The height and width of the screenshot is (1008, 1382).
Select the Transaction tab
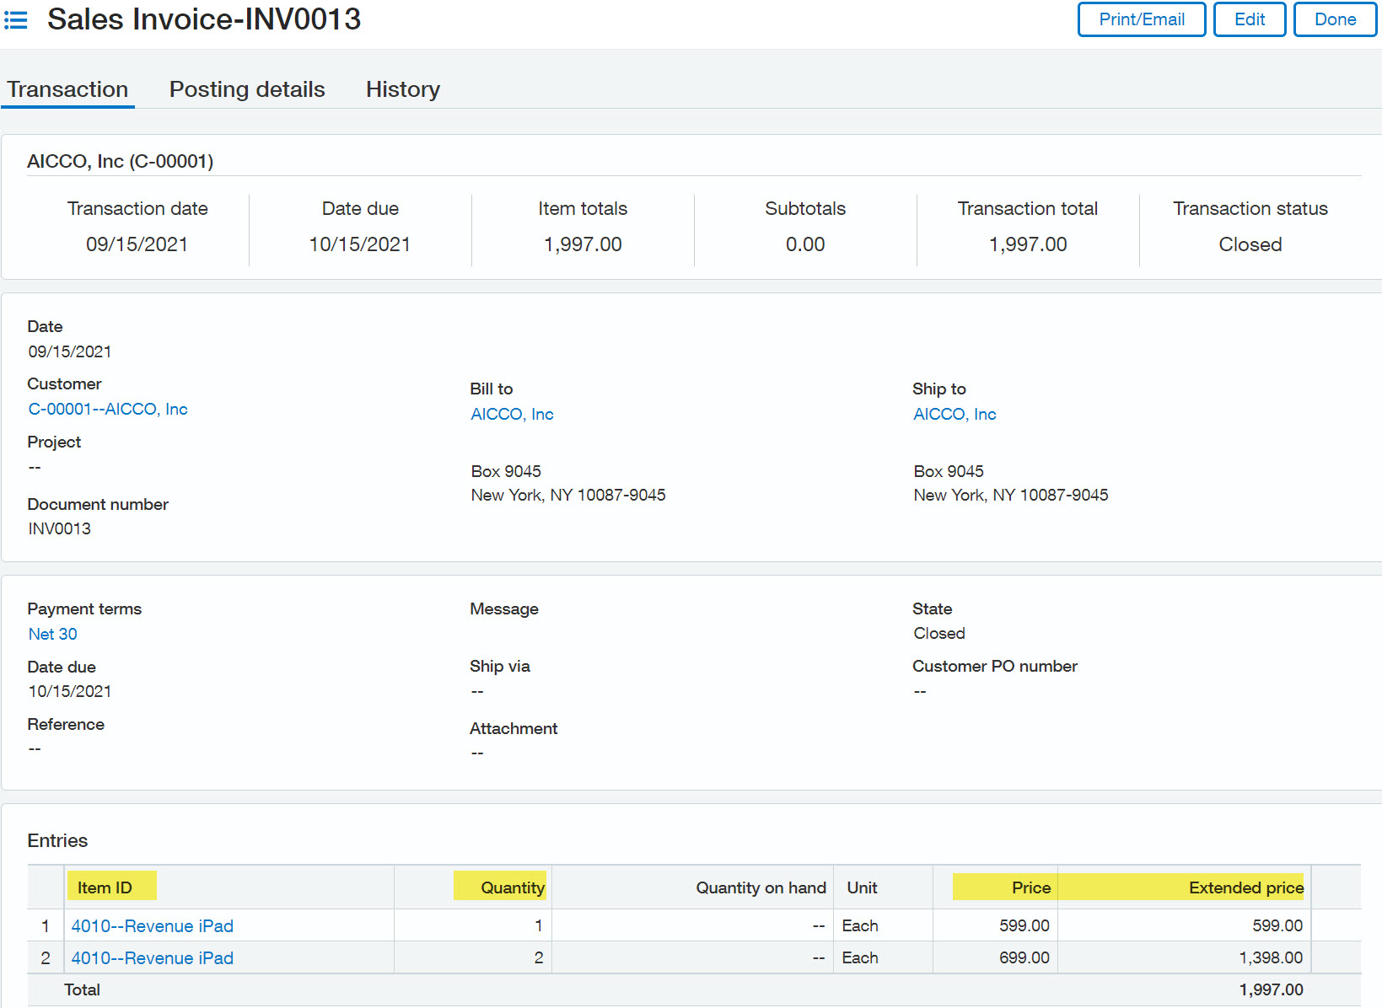(67, 89)
